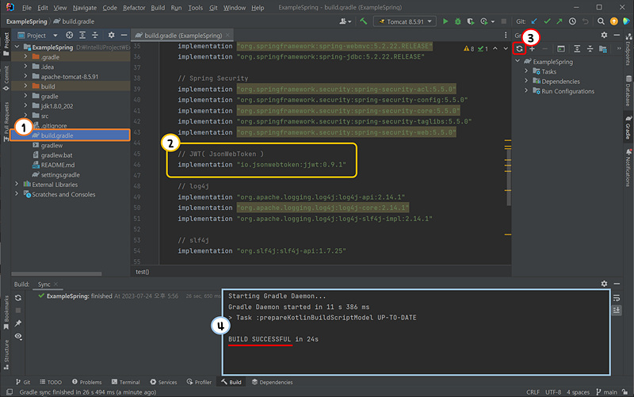Click the Build panel rerun sync icon
The height and width of the screenshot is (397, 634).
click(18, 298)
